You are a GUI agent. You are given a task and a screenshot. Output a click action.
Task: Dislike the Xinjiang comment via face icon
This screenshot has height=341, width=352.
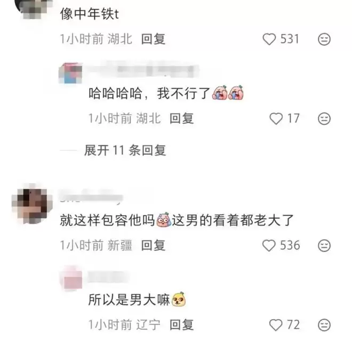click(x=324, y=246)
